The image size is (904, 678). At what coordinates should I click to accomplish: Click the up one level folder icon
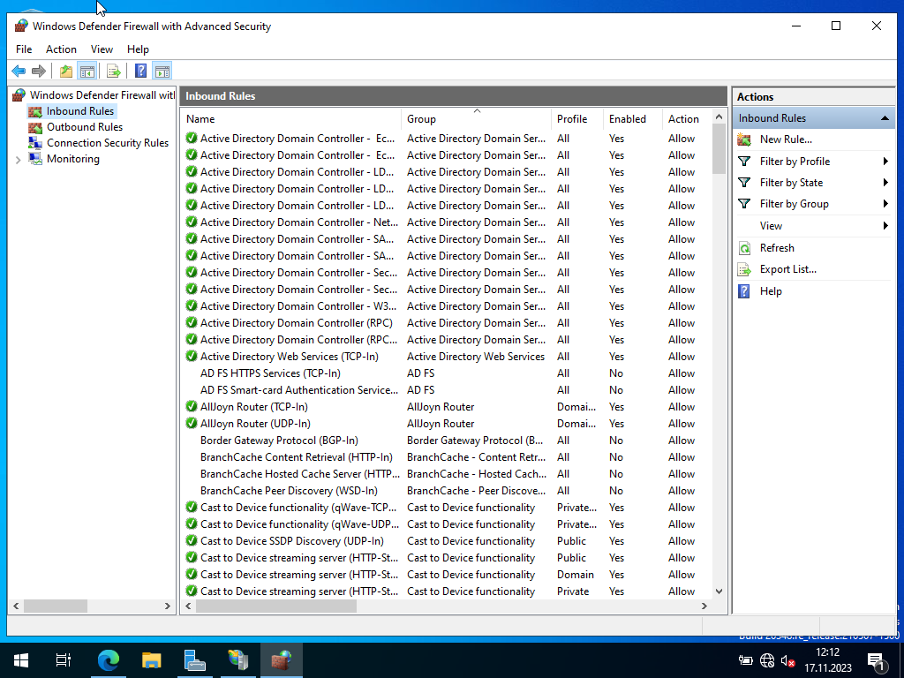tap(66, 71)
